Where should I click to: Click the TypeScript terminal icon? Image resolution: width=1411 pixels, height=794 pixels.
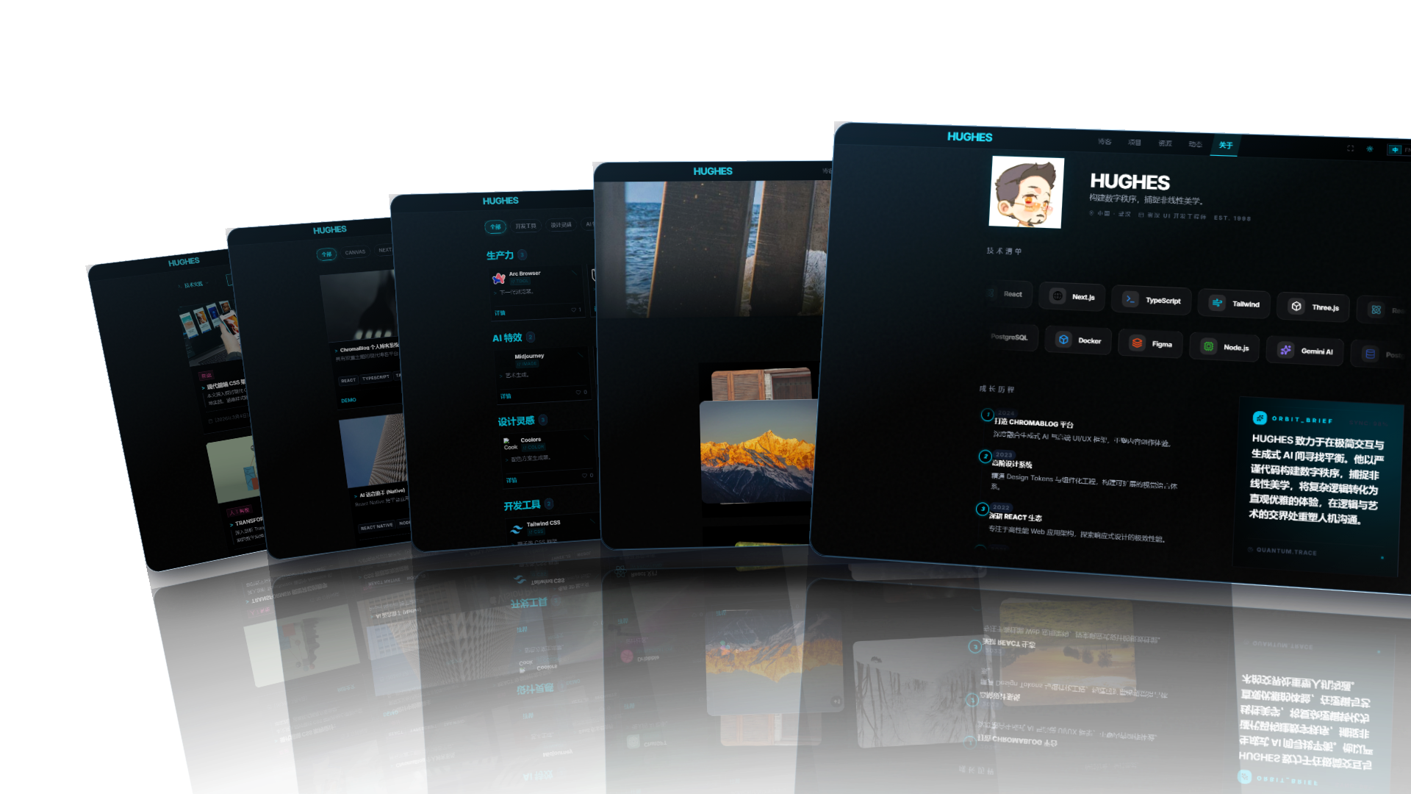click(x=1130, y=299)
